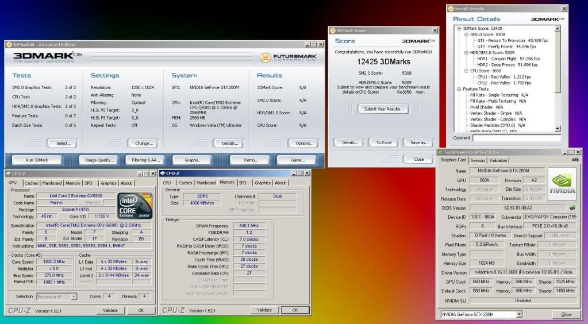Viewport: 588px width, 324px height.
Task: Launch the Demo... button
Action: coord(251,160)
